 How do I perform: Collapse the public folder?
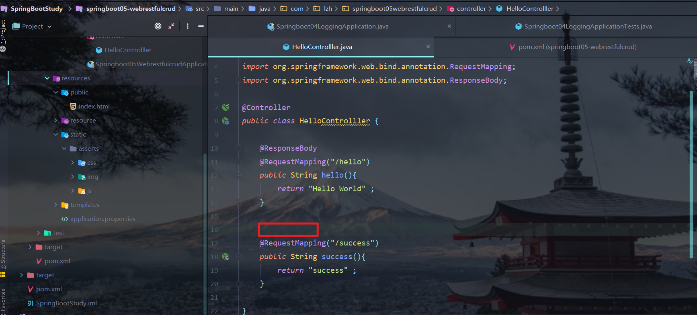click(x=56, y=92)
